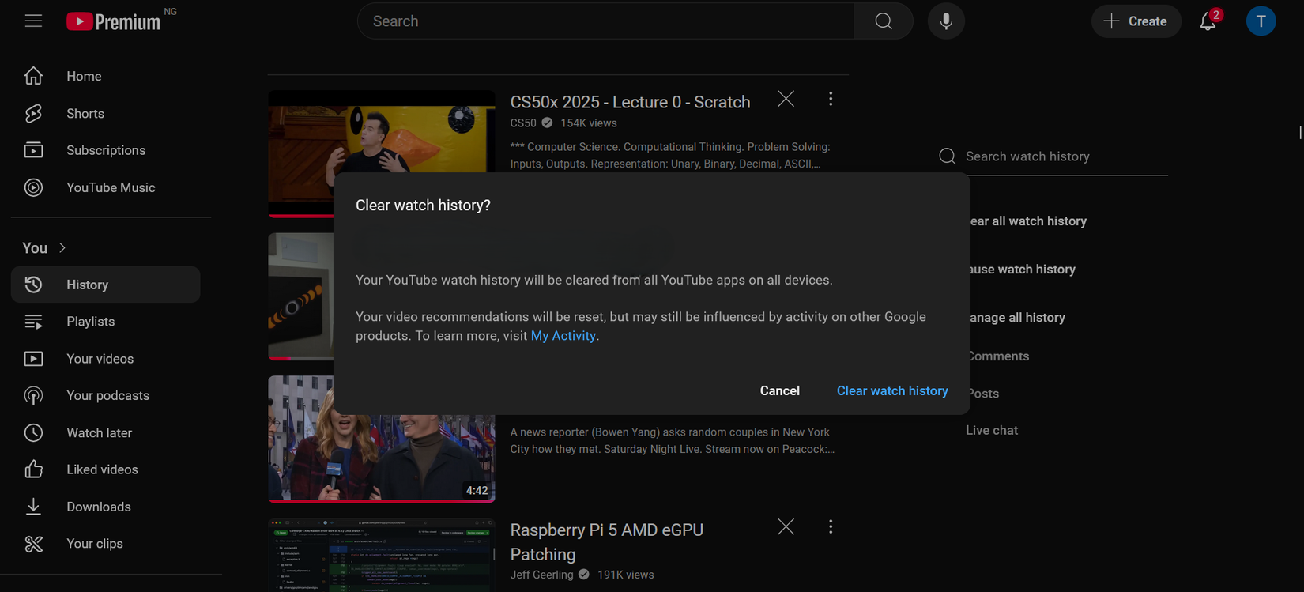
Task: Click the Your clips scissors icon
Action: 33,544
